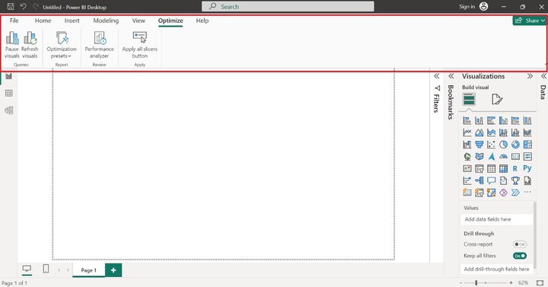Image resolution: width=548 pixels, height=287 pixels.
Task: Select the Page 1 tab
Action: [88, 270]
